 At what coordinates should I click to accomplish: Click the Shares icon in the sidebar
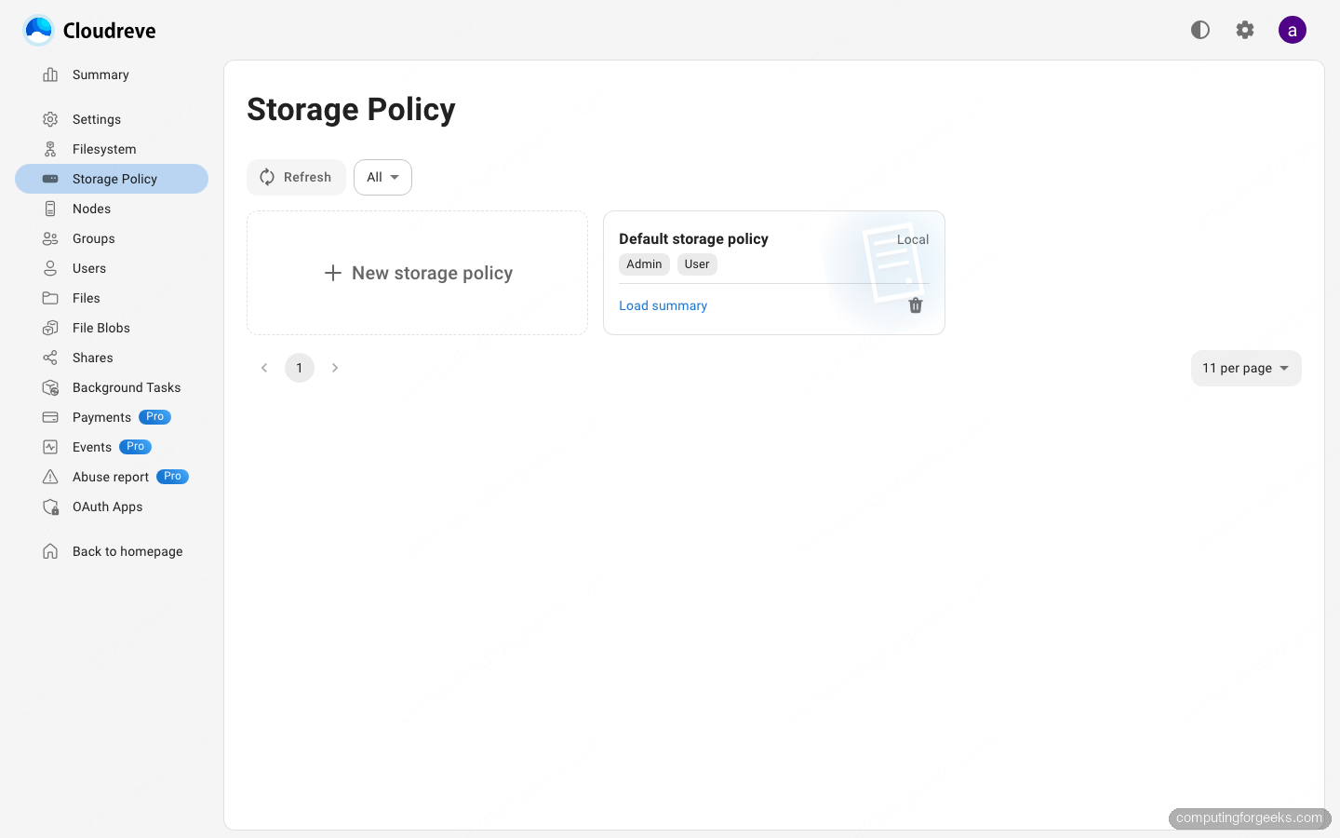[x=50, y=358]
